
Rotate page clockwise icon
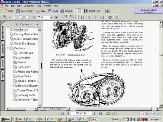click(65, 17)
